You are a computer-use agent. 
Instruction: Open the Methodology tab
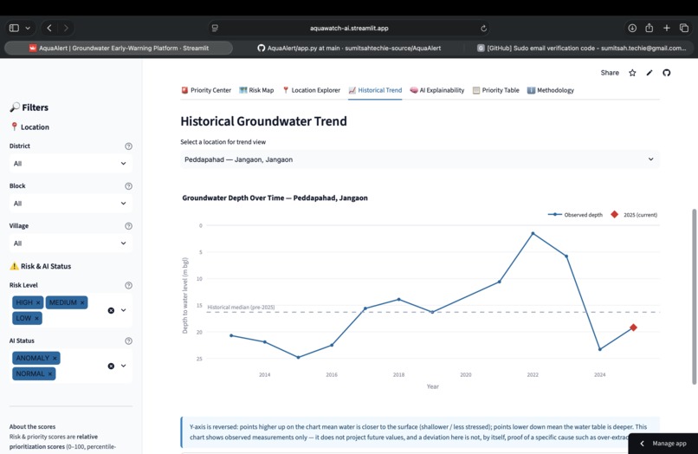click(x=550, y=90)
